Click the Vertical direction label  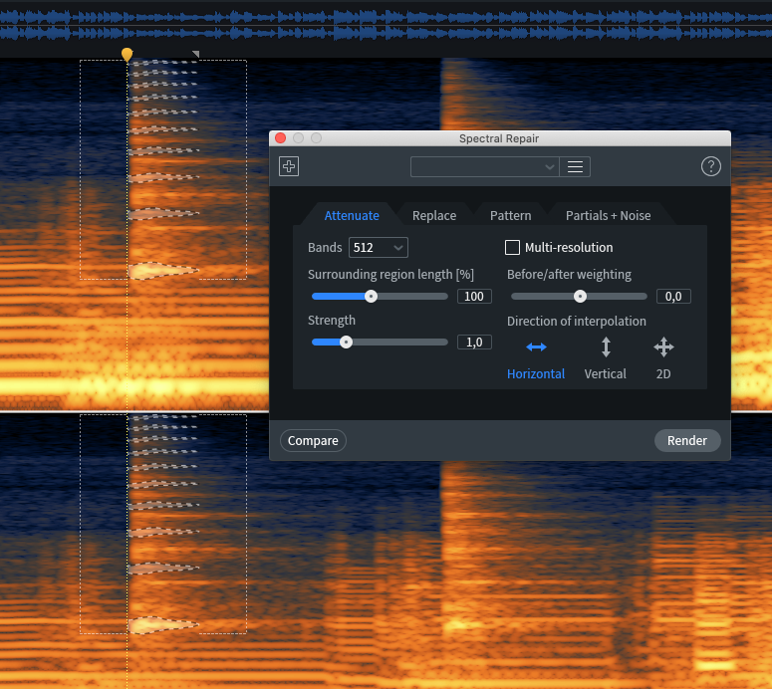pos(605,374)
